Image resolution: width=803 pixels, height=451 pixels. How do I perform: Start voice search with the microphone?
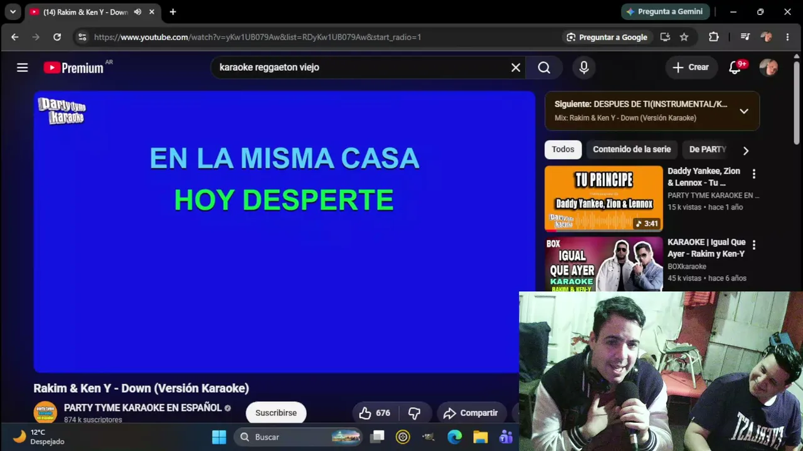coord(584,68)
